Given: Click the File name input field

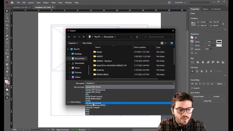Looking at the screenshot, I should click(x=129, y=83).
